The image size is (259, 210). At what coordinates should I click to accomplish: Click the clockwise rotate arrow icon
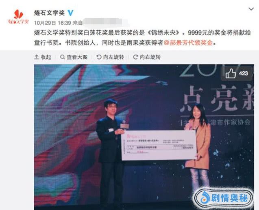click(135, 57)
